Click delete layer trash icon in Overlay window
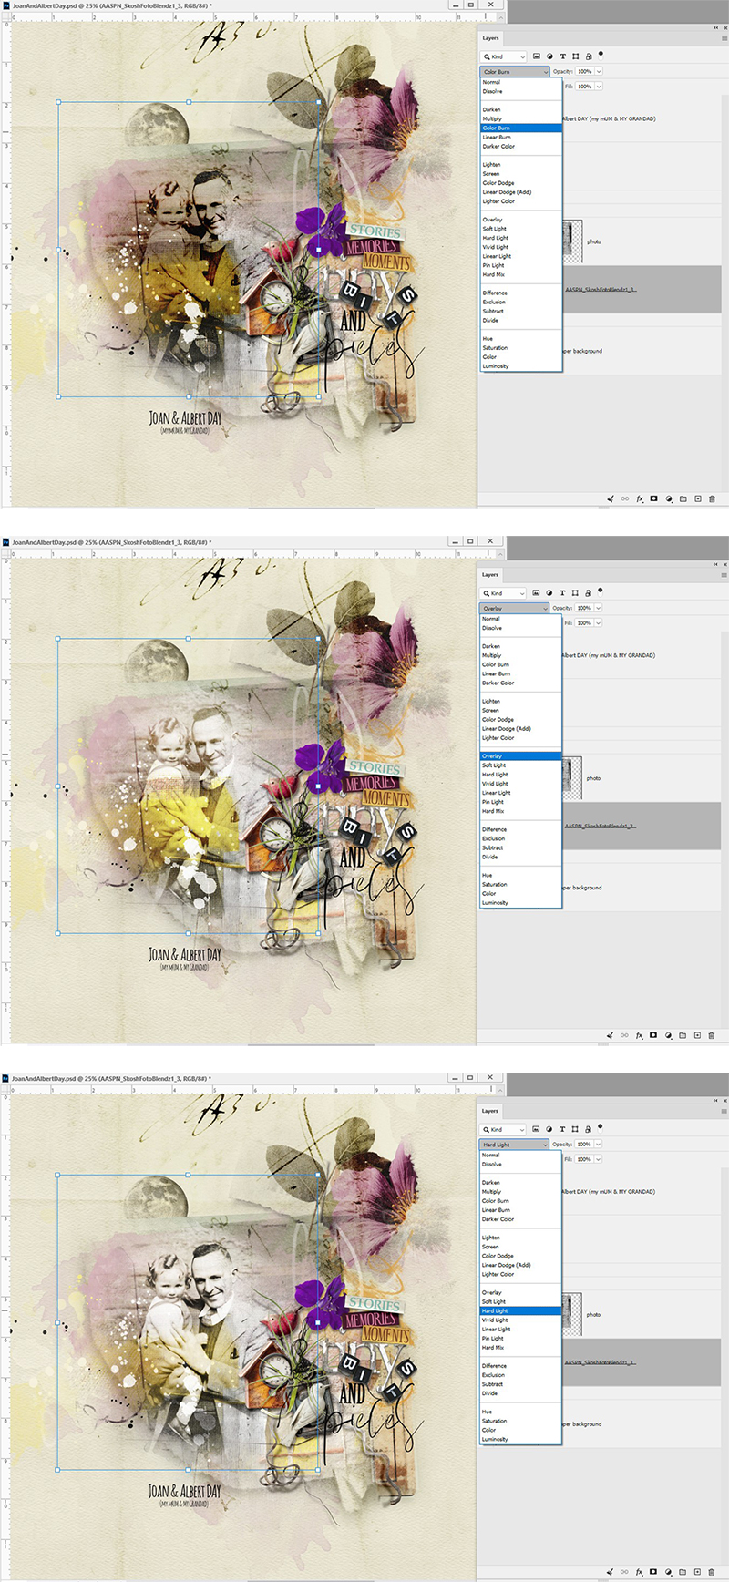Image resolution: width=729 pixels, height=1582 pixels. (x=712, y=1035)
